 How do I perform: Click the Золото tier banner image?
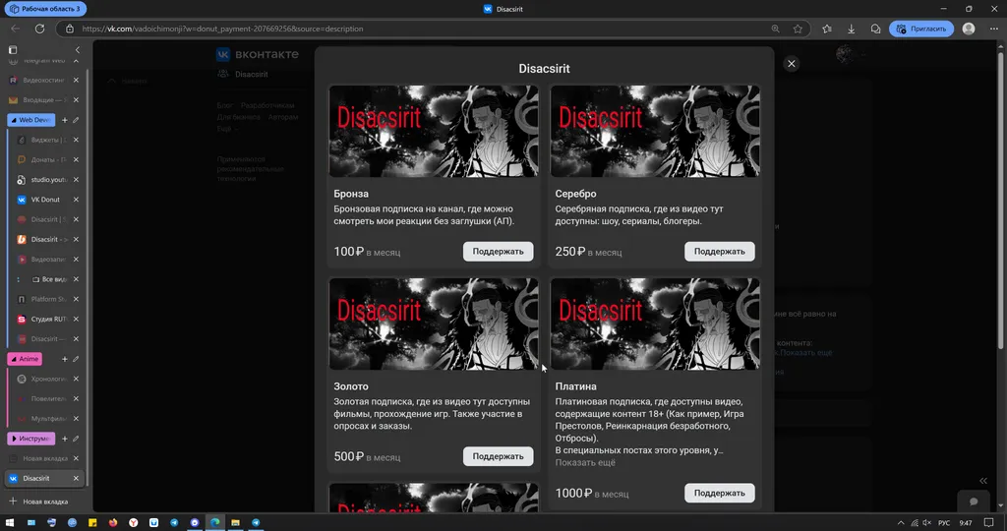[x=434, y=324]
